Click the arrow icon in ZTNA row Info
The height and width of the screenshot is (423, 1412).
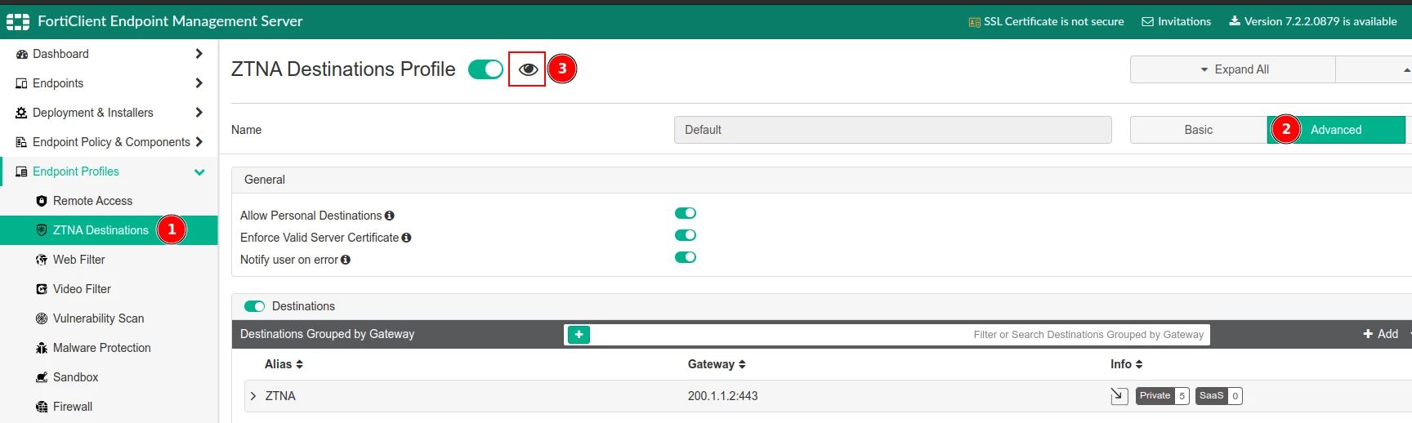point(1119,396)
